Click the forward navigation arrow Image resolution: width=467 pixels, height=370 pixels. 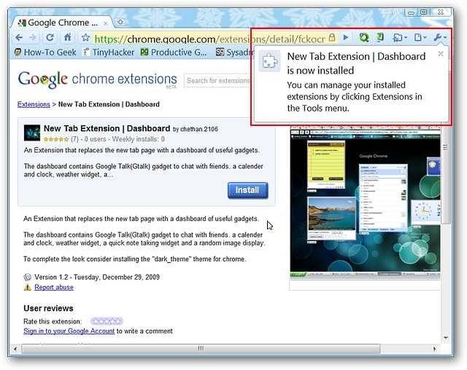click(33, 37)
